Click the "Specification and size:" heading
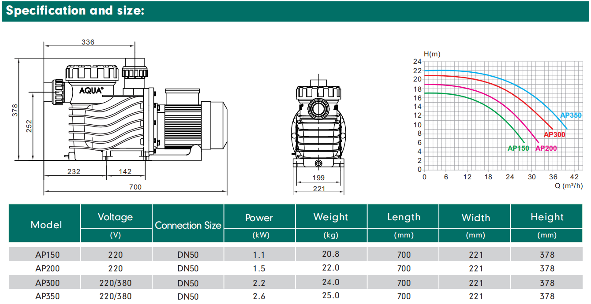The image size is (591, 304). [75, 11]
